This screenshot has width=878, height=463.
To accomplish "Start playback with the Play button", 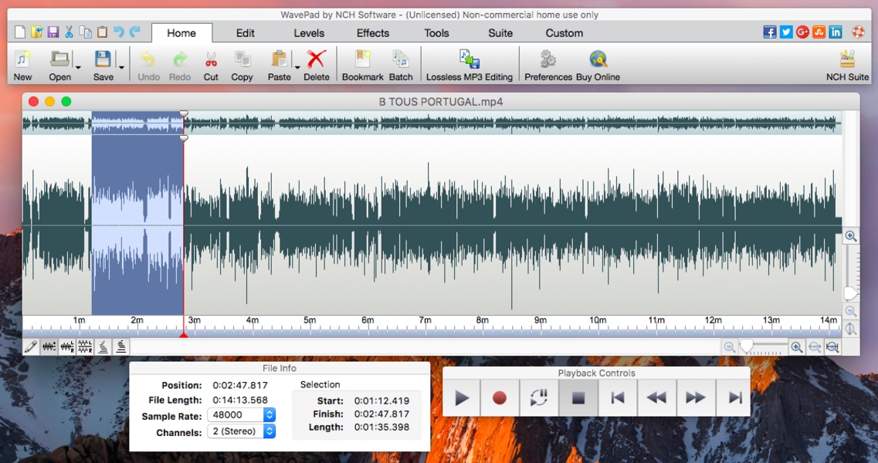I will coord(462,398).
